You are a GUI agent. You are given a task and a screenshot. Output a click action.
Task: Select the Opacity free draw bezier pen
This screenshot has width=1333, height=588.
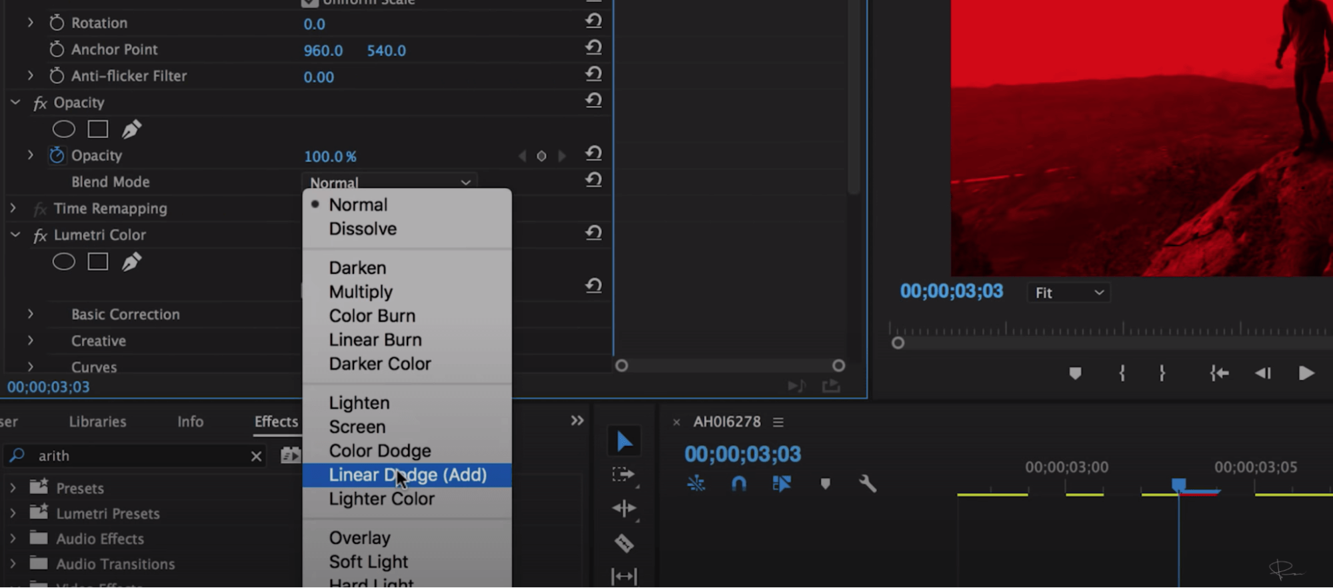point(131,129)
